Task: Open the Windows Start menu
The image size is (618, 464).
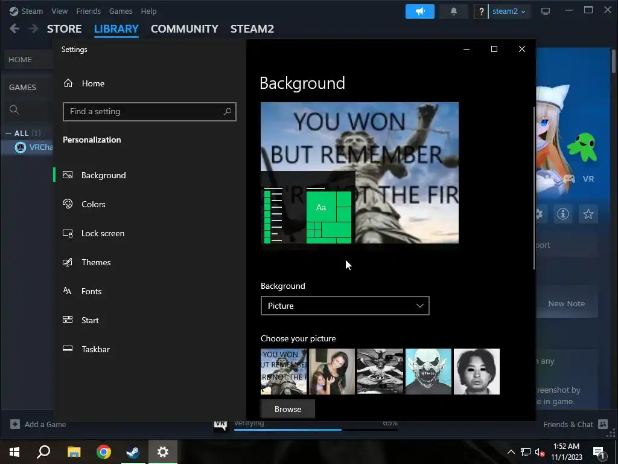Action: [14, 452]
